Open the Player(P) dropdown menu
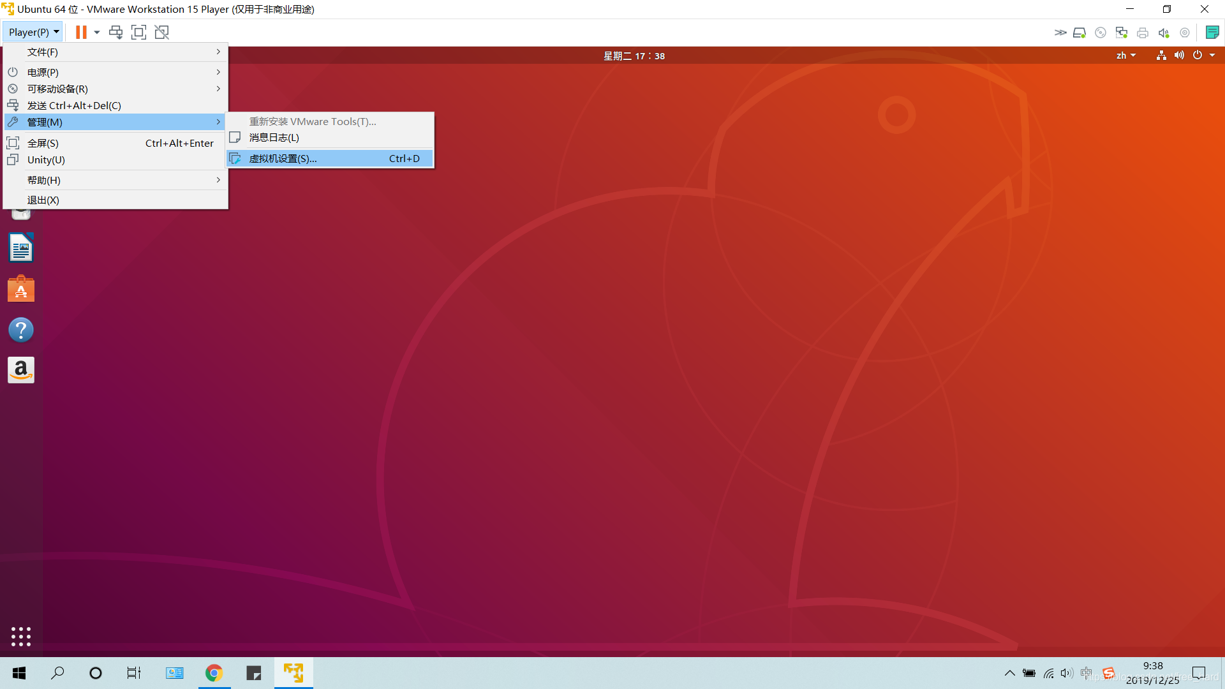Viewport: 1225px width, 689px height. pos(34,32)
